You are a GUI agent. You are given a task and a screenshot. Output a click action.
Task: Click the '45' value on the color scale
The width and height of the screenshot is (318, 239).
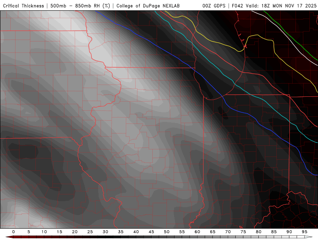click(x=151, y=232)
